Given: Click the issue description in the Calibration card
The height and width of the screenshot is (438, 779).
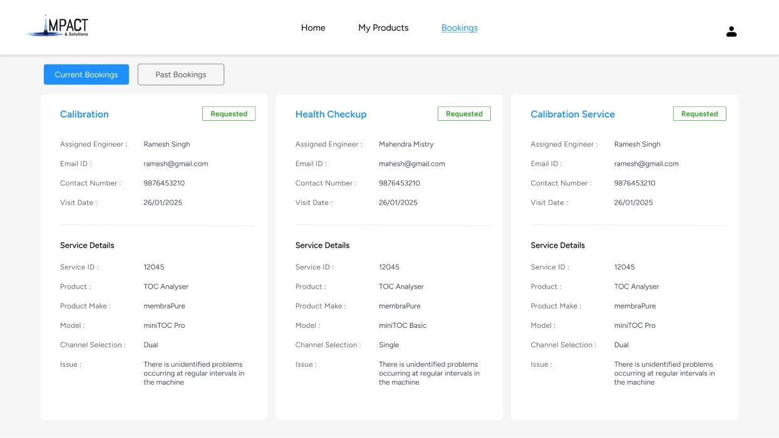Looking at the screenshot, I should 193,373.
